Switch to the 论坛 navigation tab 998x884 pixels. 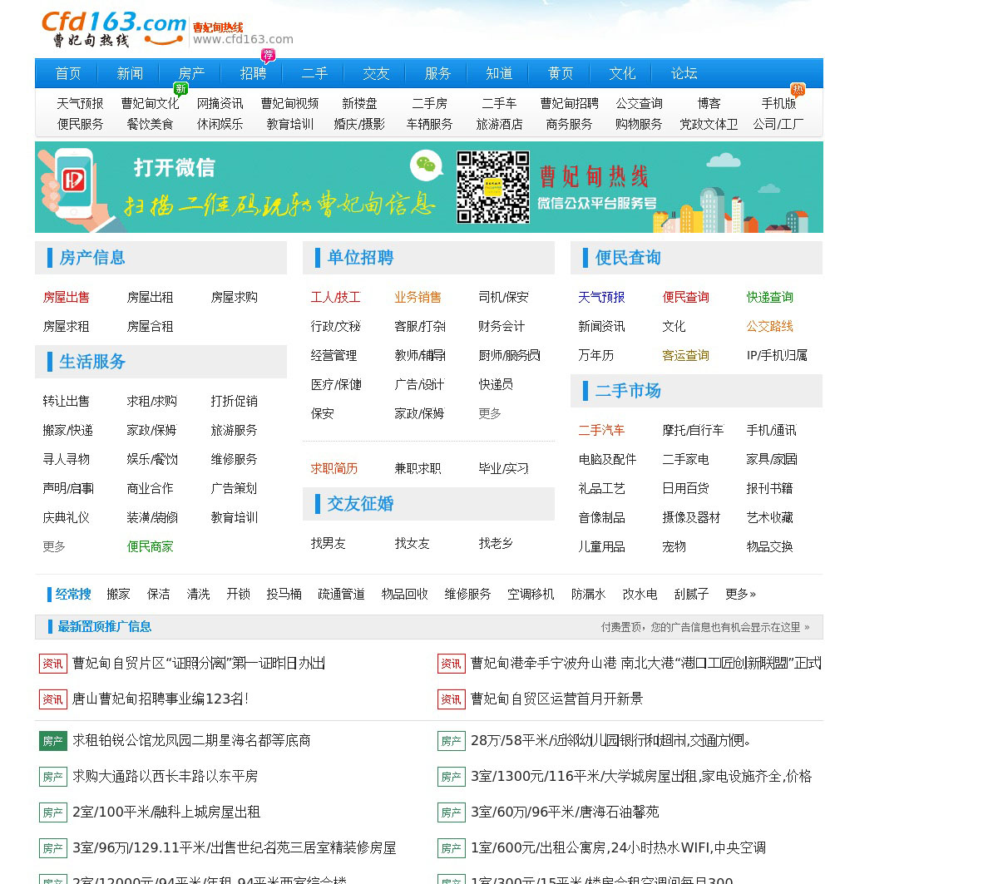684,74
